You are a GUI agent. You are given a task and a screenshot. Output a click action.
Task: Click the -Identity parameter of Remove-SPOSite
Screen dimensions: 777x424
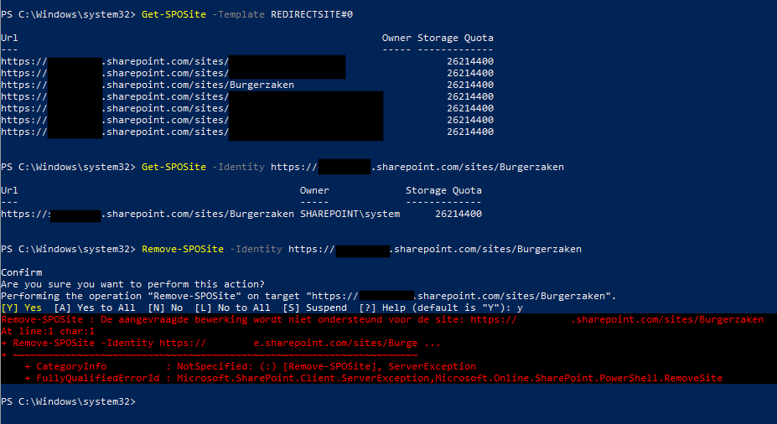point(256,249)
